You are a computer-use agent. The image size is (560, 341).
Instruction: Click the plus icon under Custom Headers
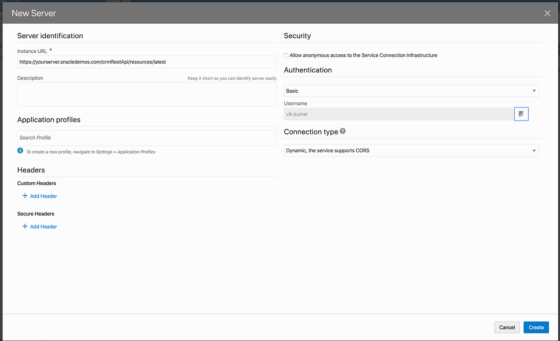tap(24, 196)
